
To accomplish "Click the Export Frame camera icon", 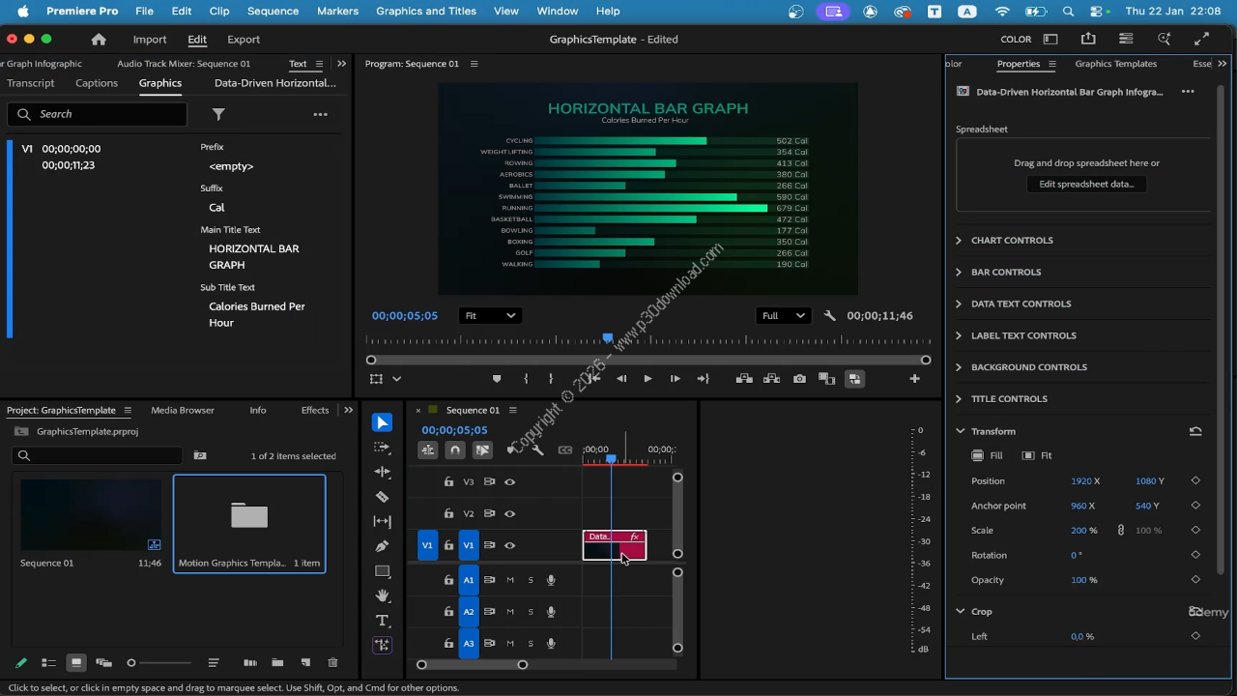I will [799, 379].
